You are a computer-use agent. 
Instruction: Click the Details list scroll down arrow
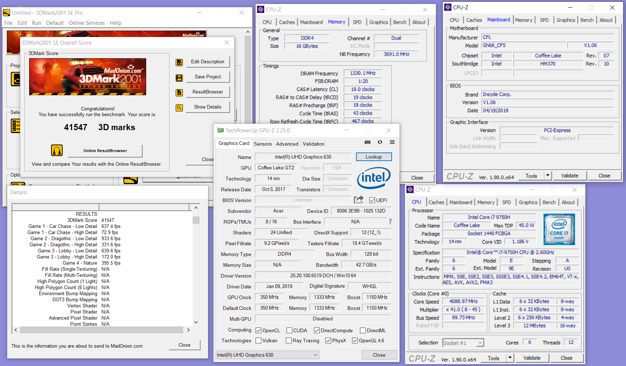[196, 322]
